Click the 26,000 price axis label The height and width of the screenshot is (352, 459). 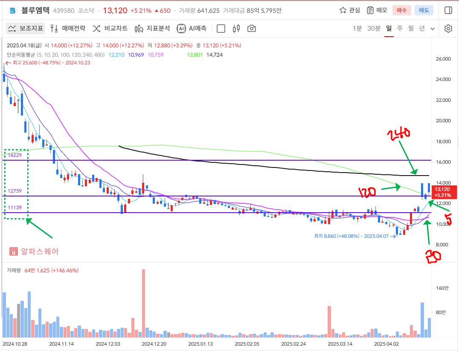point(443,59)
